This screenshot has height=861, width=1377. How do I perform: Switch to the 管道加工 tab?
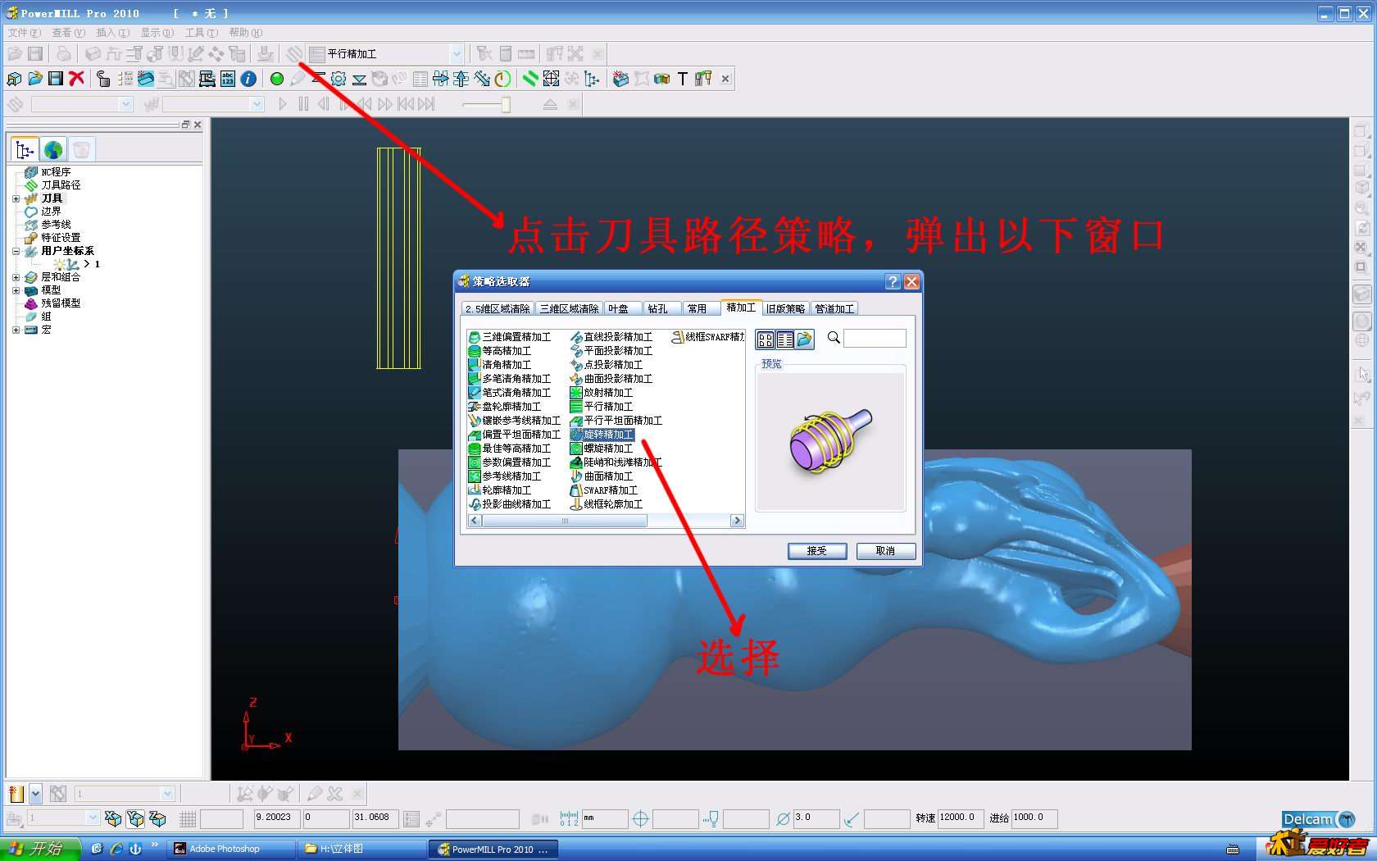pos(834,309)
